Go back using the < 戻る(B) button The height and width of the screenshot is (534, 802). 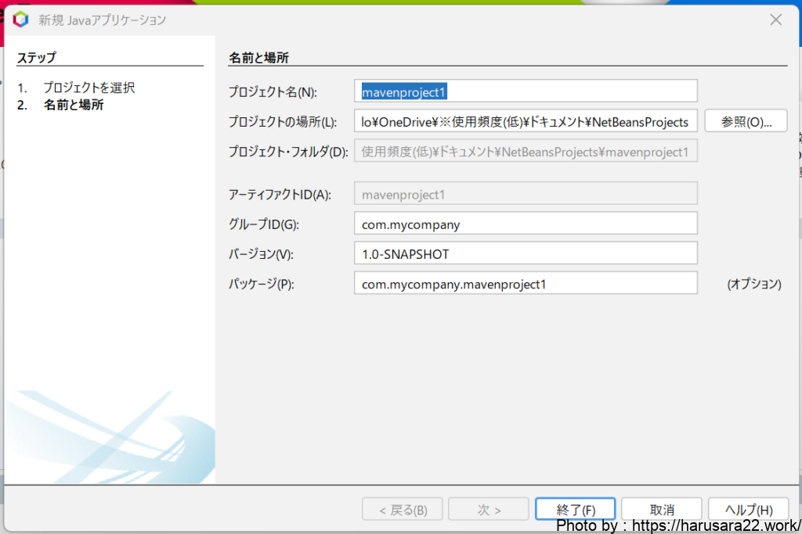(x=403, y=510)
